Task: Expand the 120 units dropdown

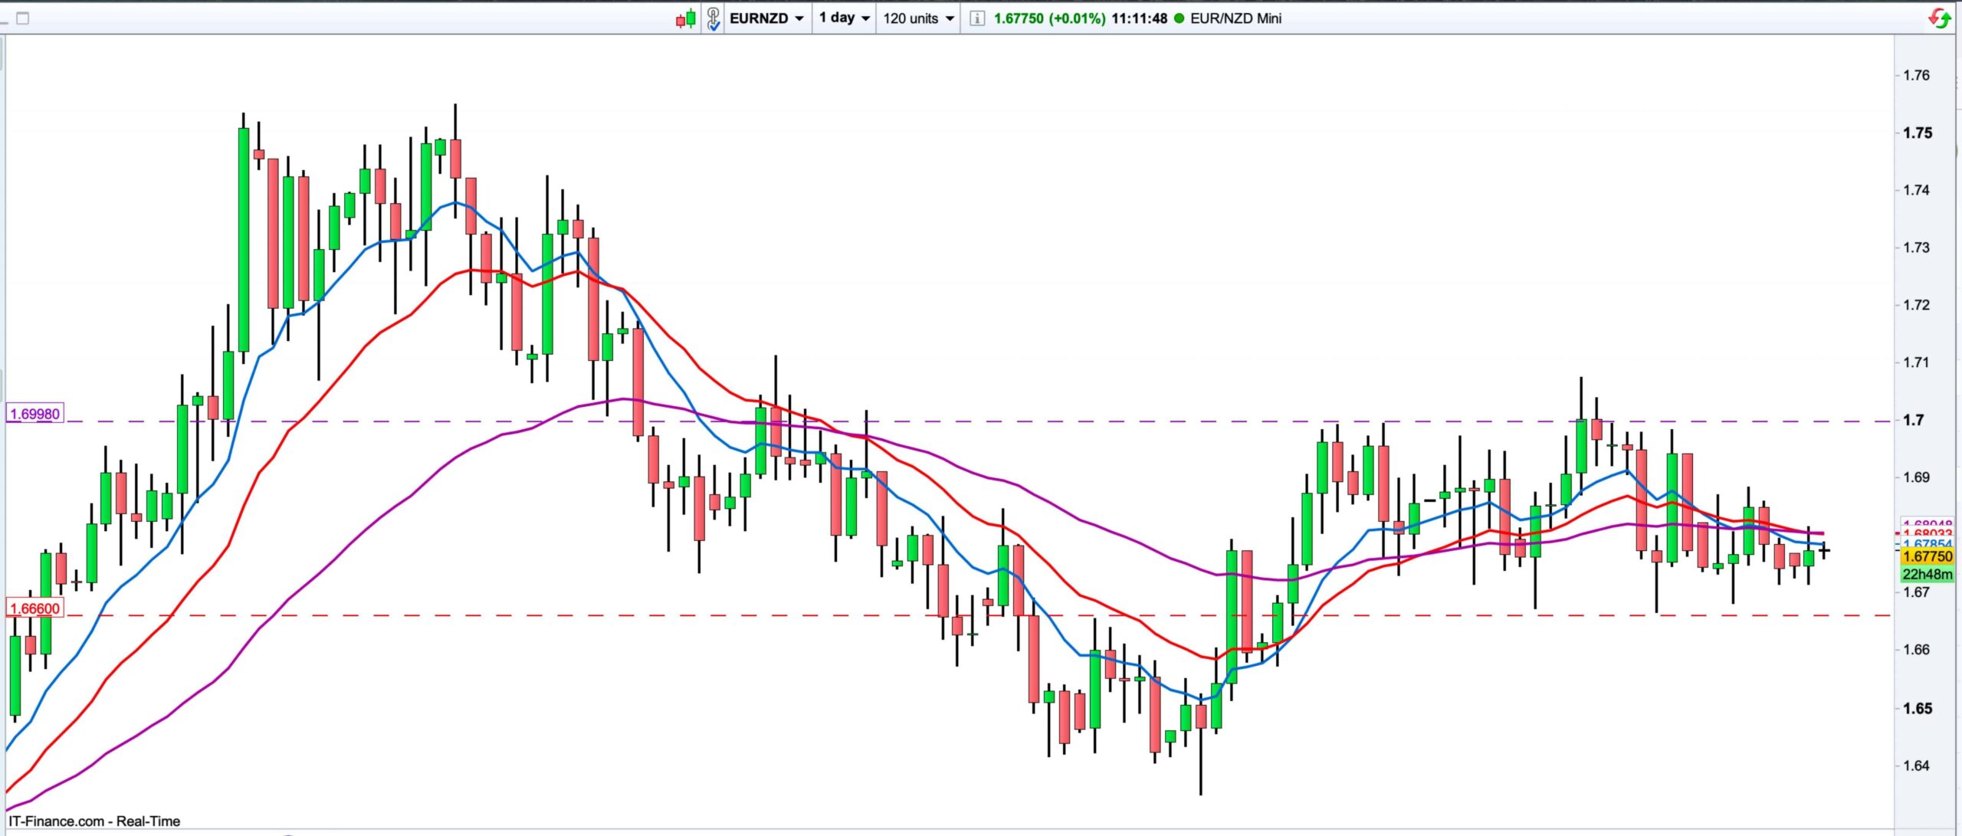Action: click(x=918, y=18)
